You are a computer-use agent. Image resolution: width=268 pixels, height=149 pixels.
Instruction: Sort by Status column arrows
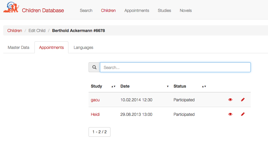point(204,86)
